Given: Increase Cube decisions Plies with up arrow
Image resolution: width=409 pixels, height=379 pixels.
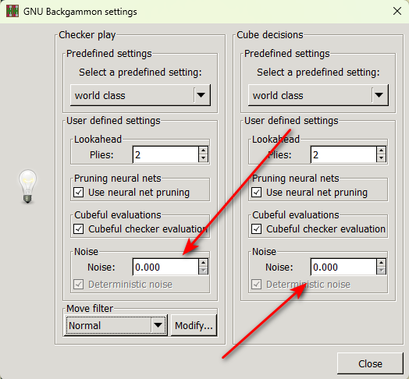Looking at the screenshot, I should pyautogui.click(x=381, y=151).
